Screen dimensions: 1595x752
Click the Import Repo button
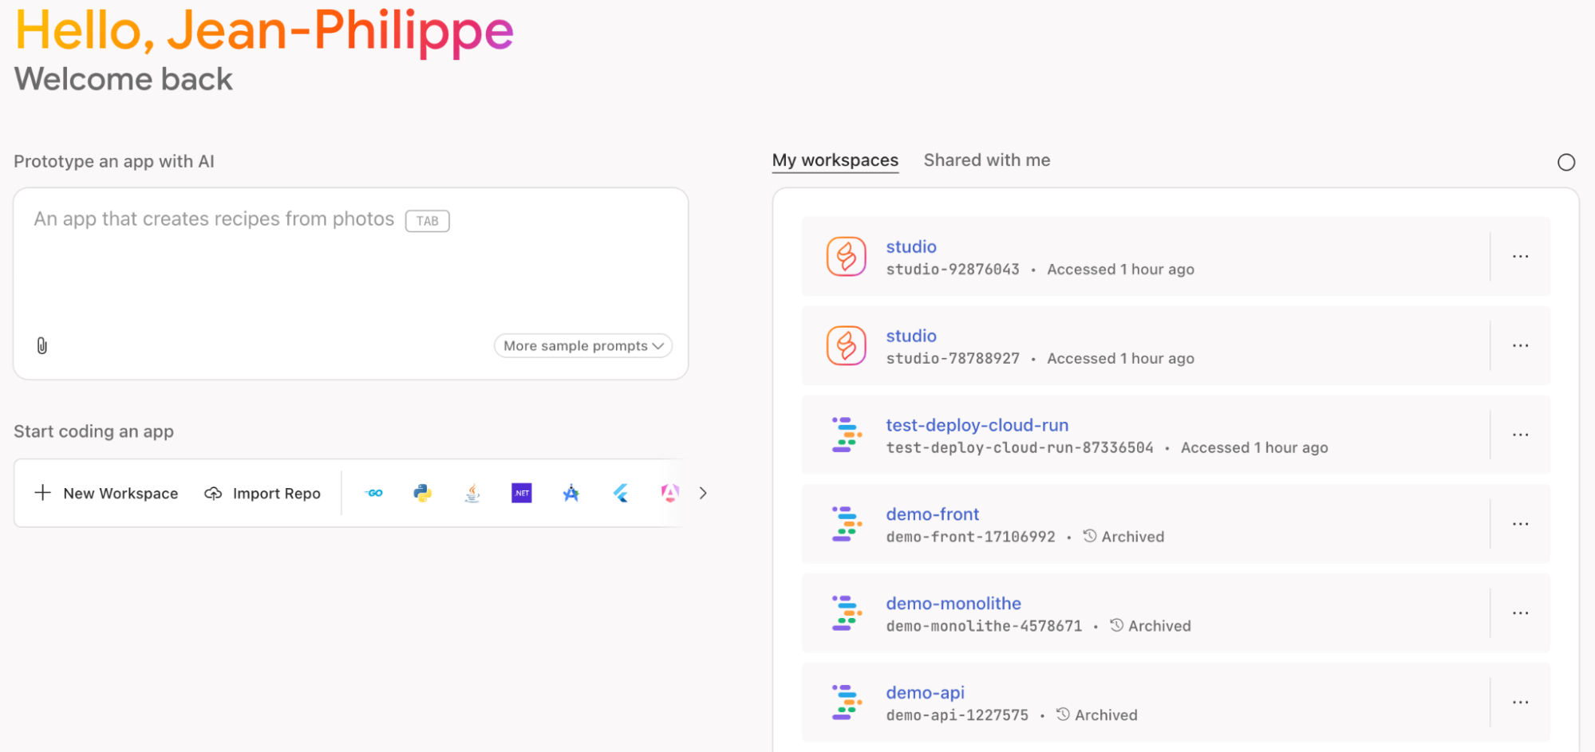(263, 494)
